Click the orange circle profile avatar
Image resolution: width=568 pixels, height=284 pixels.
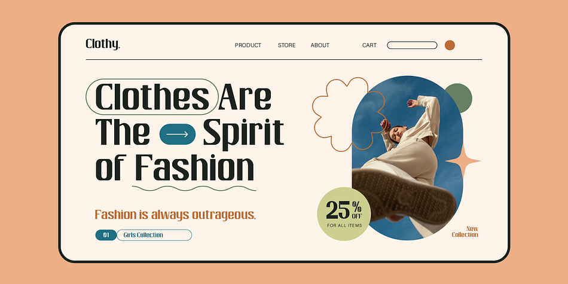(x=450, y=45)
